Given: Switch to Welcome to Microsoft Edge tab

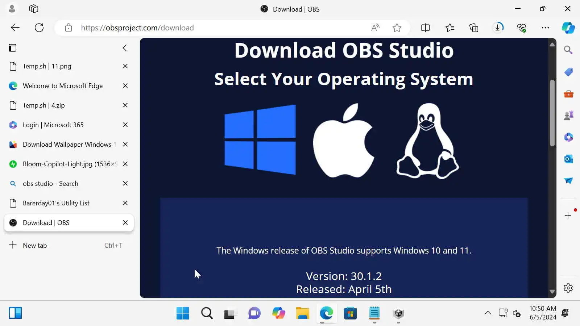Looking at the screenshot, I should point(69,86).
